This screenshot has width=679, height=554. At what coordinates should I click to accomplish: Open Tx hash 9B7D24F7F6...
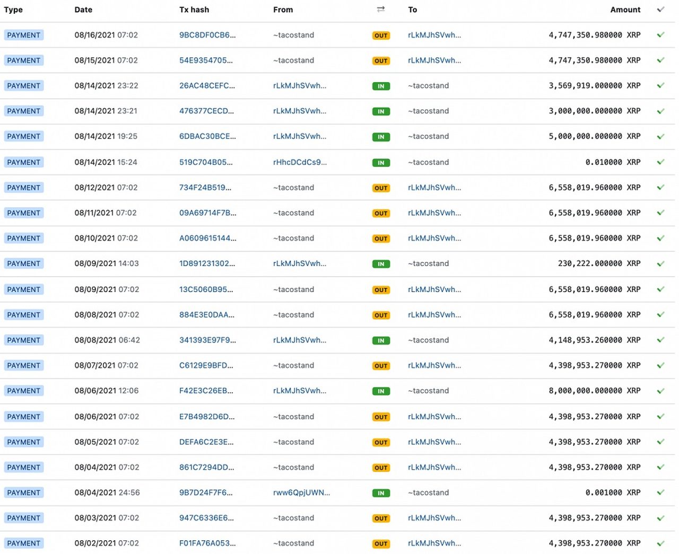(x=206, y=493)
